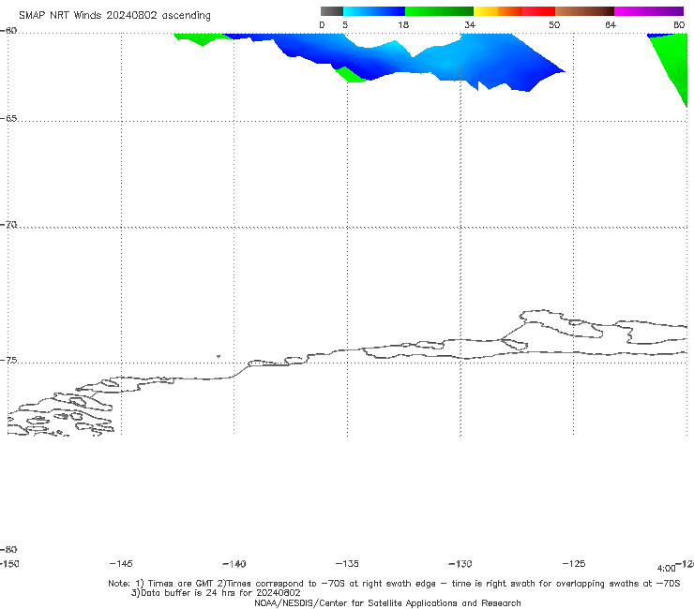Click the longitude label '-135'
This screenshot has width=694, height=609.
click(x=347, y=563)
